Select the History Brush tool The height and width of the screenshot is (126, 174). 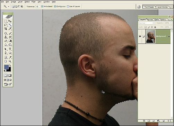pos(10,37)
